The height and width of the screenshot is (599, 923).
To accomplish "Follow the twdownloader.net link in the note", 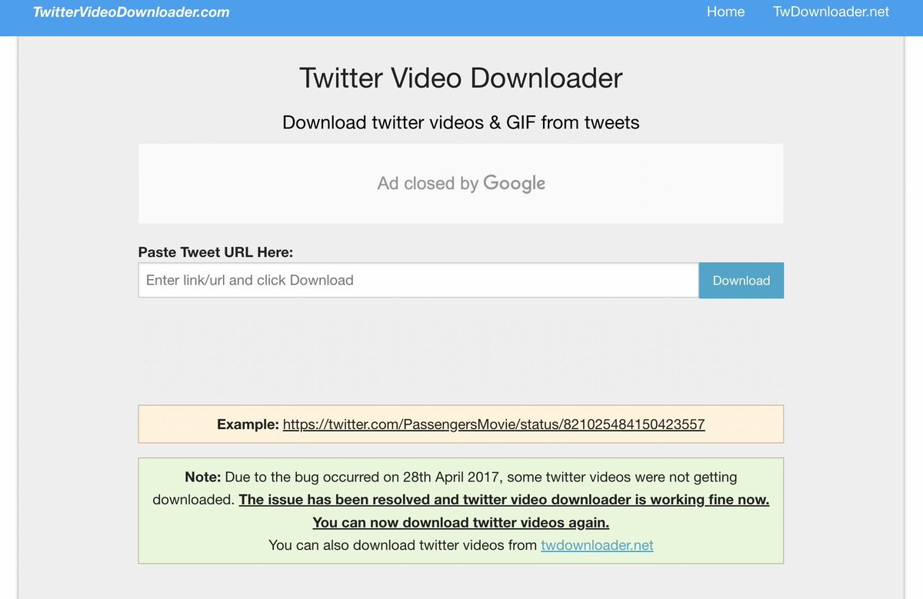I will point(597,545).
